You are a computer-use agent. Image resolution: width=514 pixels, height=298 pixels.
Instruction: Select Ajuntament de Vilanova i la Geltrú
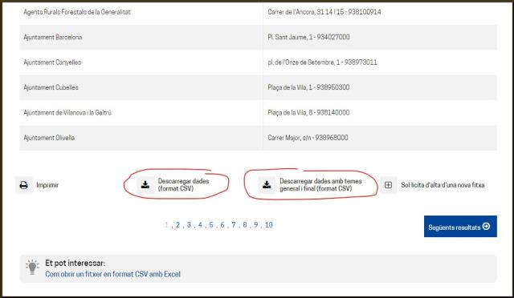click(67, 113)
